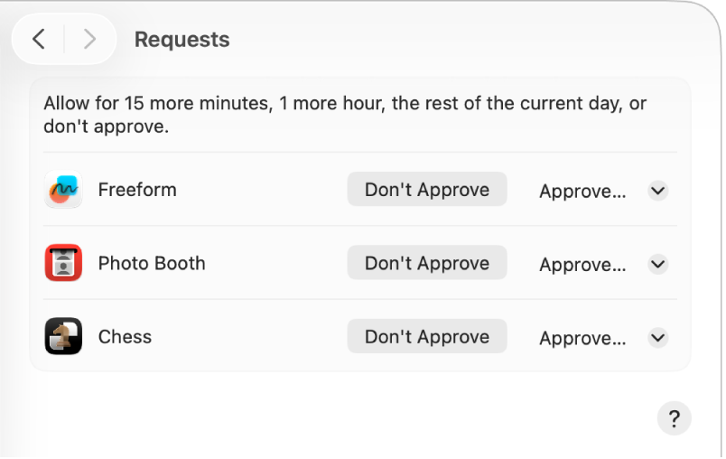Click the Chess app icon
This screenshot has width=726, height=459.
63,337
